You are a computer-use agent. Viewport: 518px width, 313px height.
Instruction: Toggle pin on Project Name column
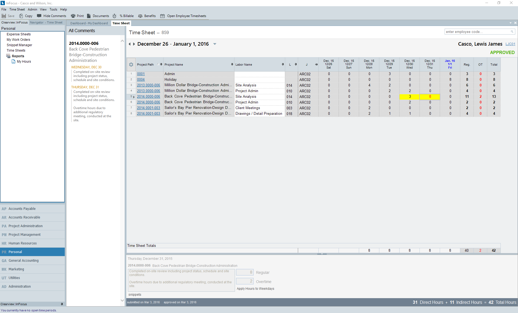[x=232, y=64]
